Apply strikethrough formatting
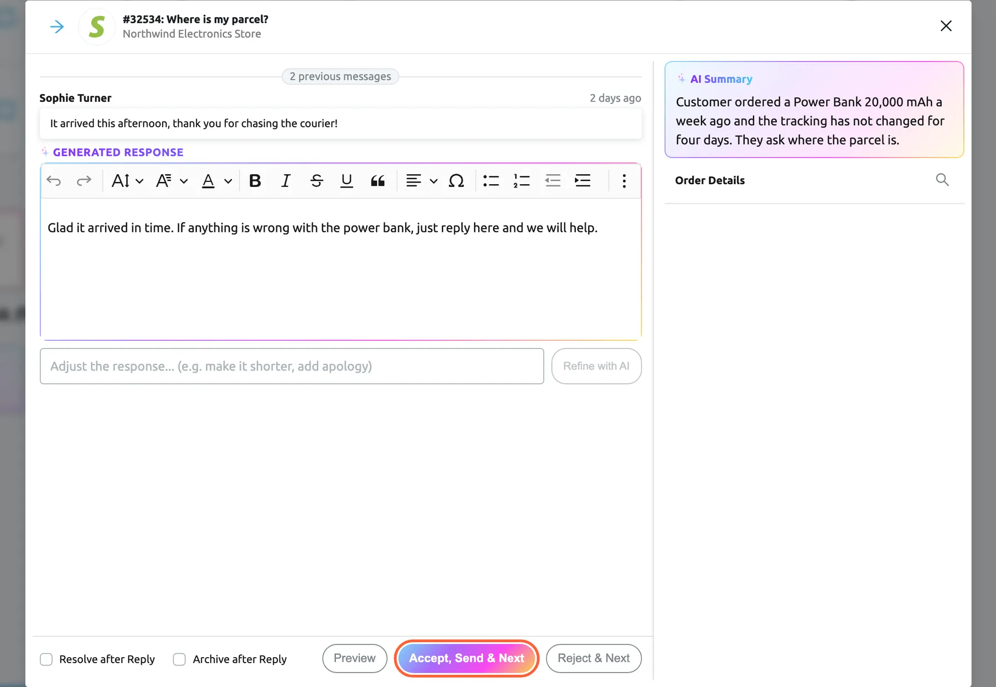Image resolution: width=996 pixels, height=687 pixels. tap(317, 181)
